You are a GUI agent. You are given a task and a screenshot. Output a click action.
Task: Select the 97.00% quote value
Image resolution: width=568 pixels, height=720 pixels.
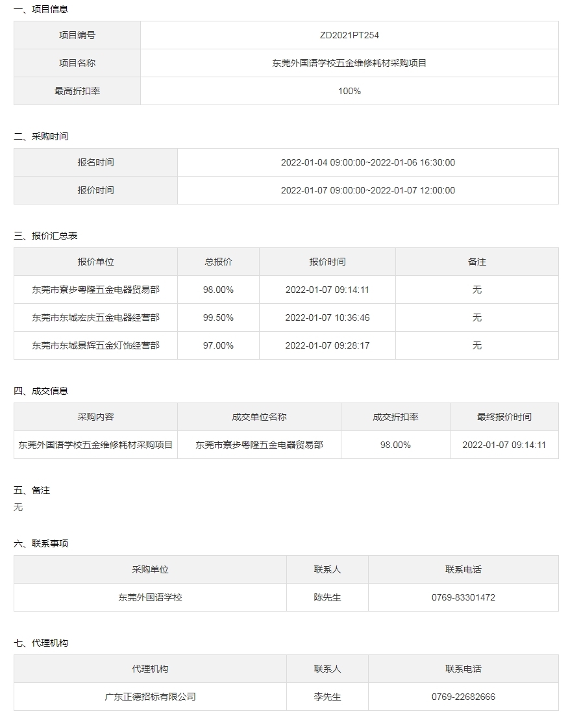coord(219,345)
